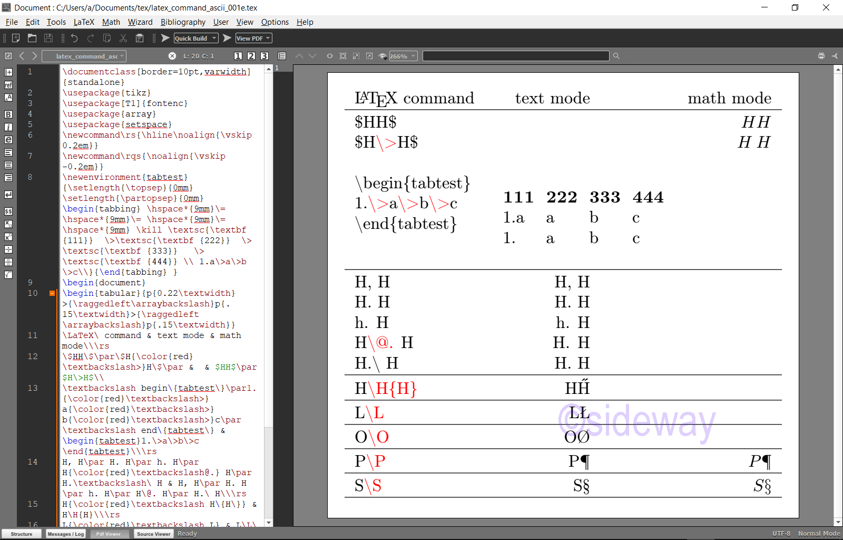
Task: Click the paste clipboard icon
Action: [140, 38]
